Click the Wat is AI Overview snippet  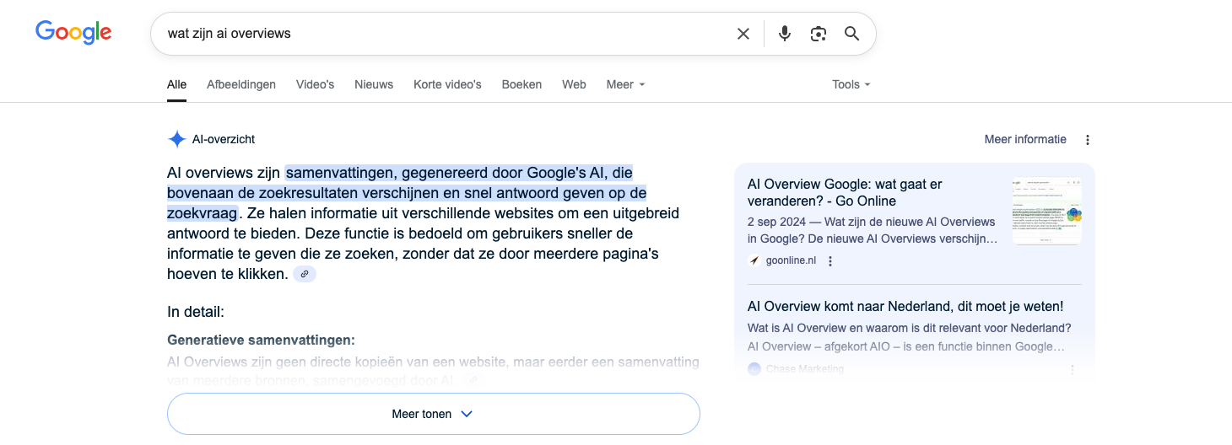tap(909, 337)
